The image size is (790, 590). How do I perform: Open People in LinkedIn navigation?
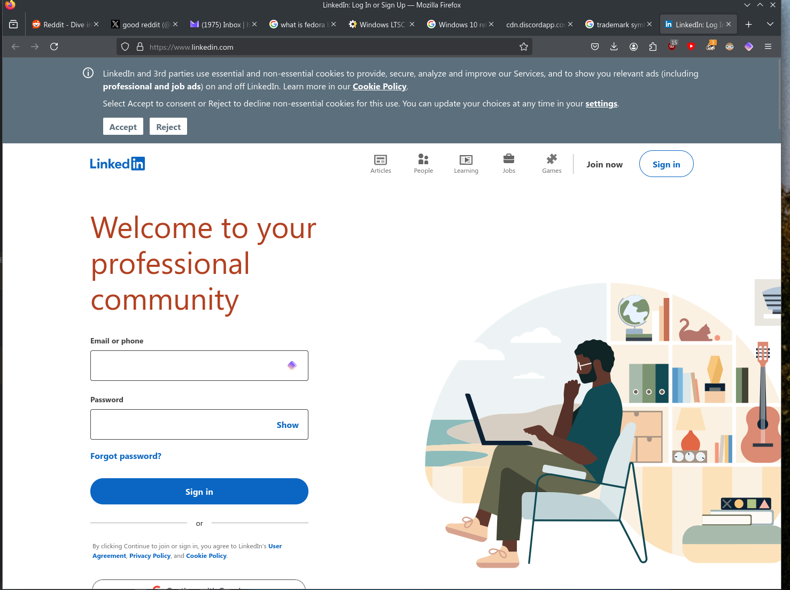tap(423, 164)
